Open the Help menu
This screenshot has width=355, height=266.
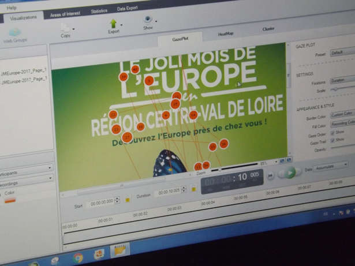(x=12, y=8)
